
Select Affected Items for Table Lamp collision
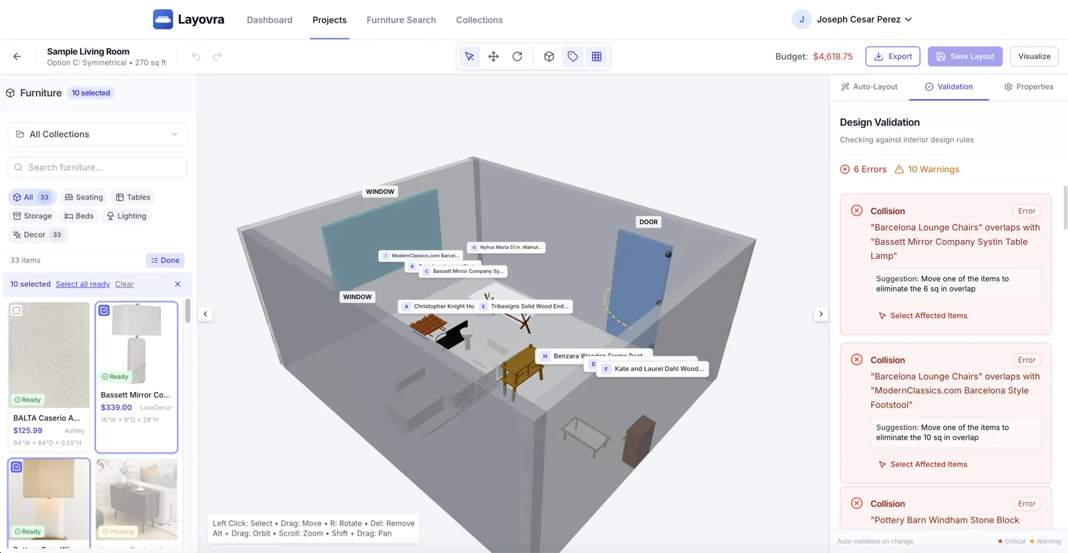(x=923, y=316)
